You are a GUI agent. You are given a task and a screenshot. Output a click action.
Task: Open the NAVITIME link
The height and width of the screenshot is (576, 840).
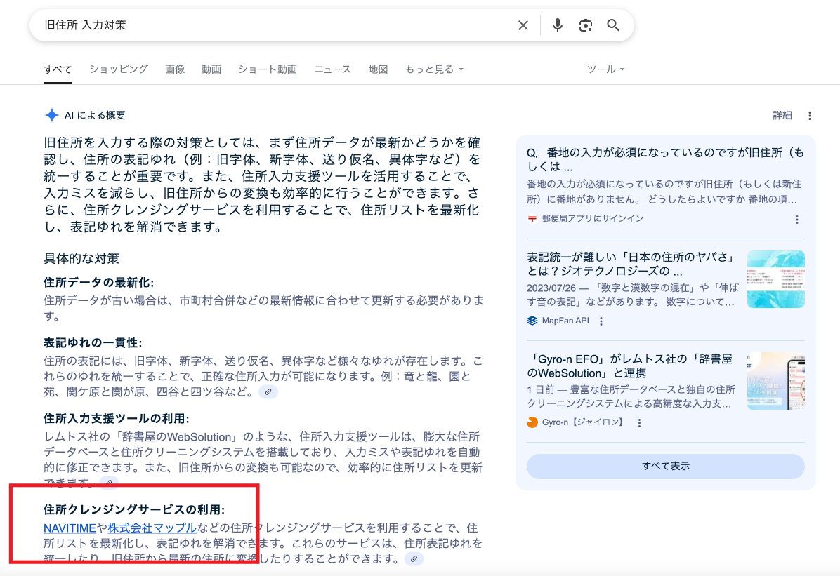click(x=70, y=528)
